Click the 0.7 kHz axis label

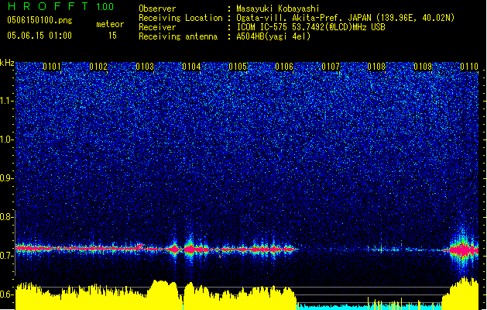[6, 256]
